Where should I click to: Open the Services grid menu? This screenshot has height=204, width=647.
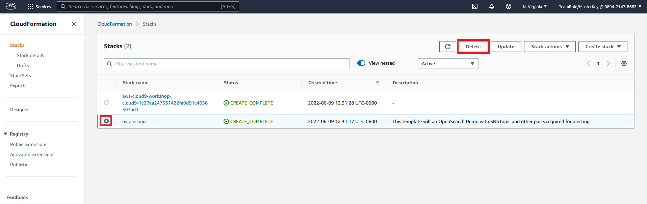(x=39, y=6)
